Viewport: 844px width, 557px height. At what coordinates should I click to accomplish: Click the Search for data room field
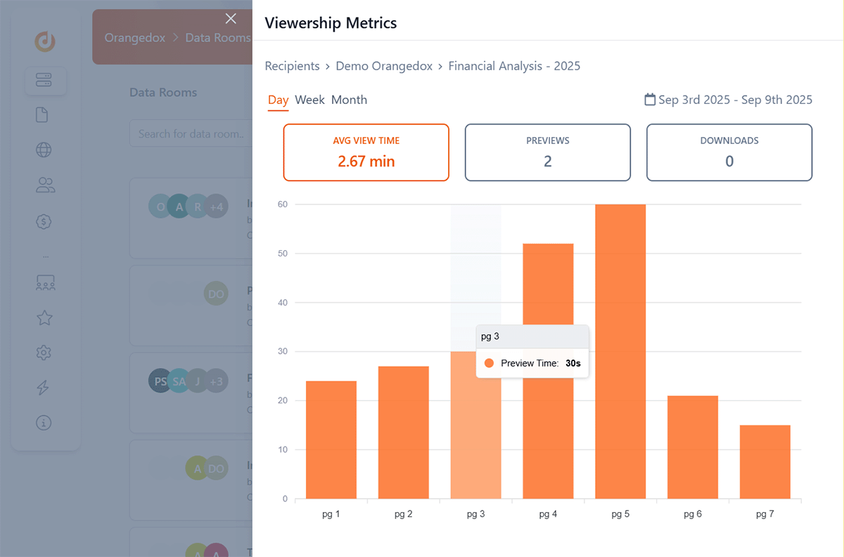point(191,133)
